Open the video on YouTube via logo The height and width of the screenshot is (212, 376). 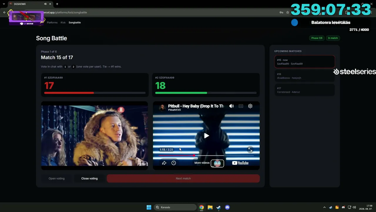[x=240, y=163]
